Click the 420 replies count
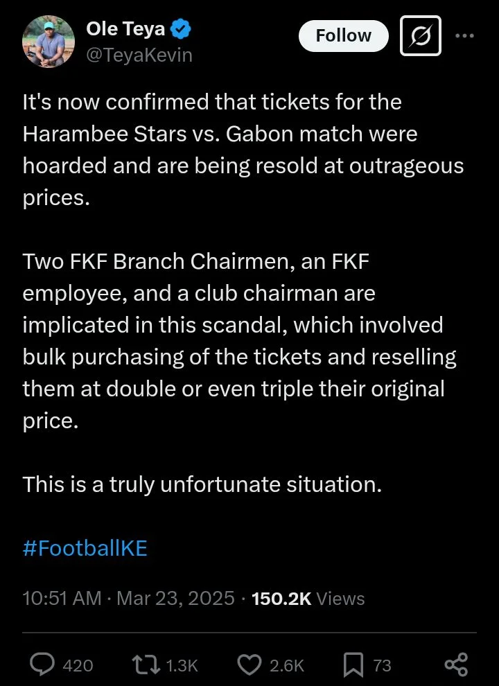Screen dimensions: 499x686 pos(78,666)
